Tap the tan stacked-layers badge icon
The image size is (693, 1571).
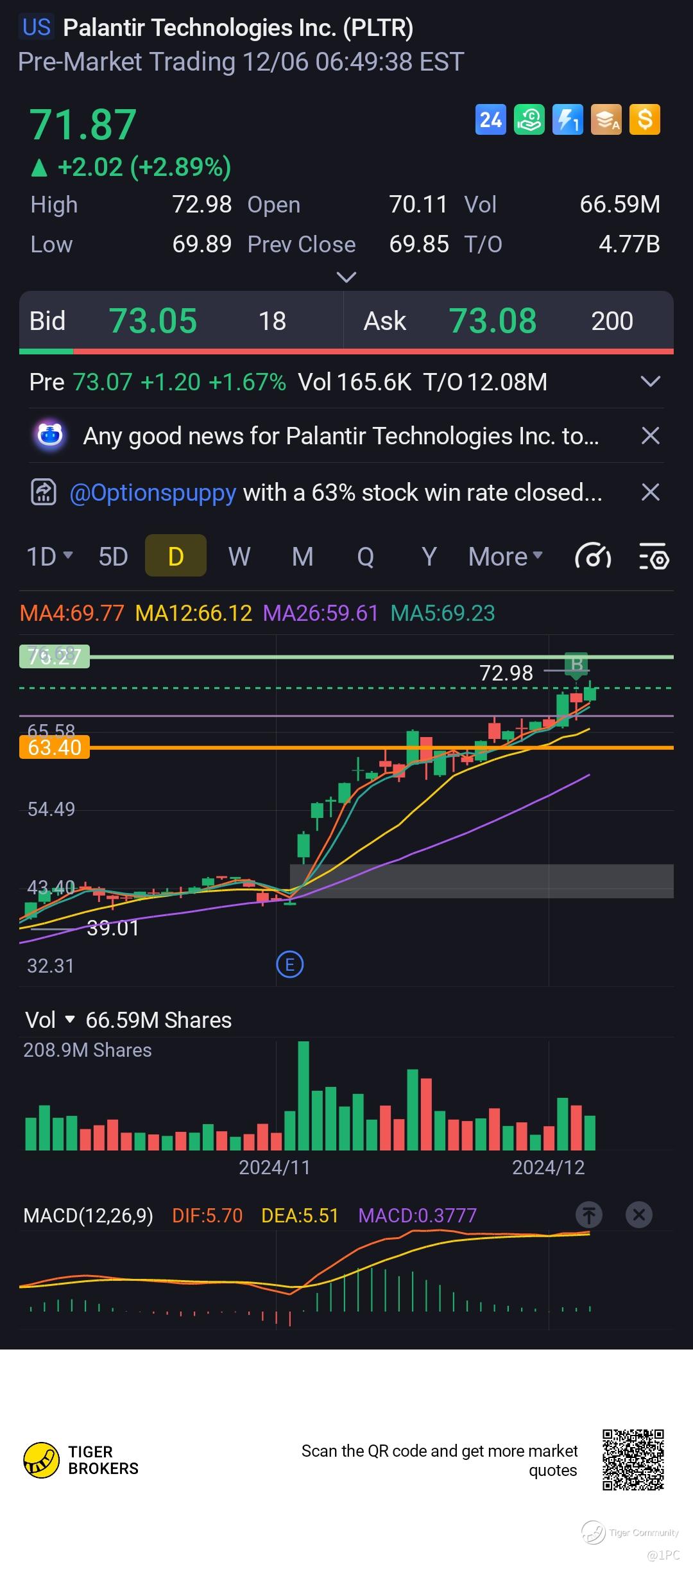(606, 119)
